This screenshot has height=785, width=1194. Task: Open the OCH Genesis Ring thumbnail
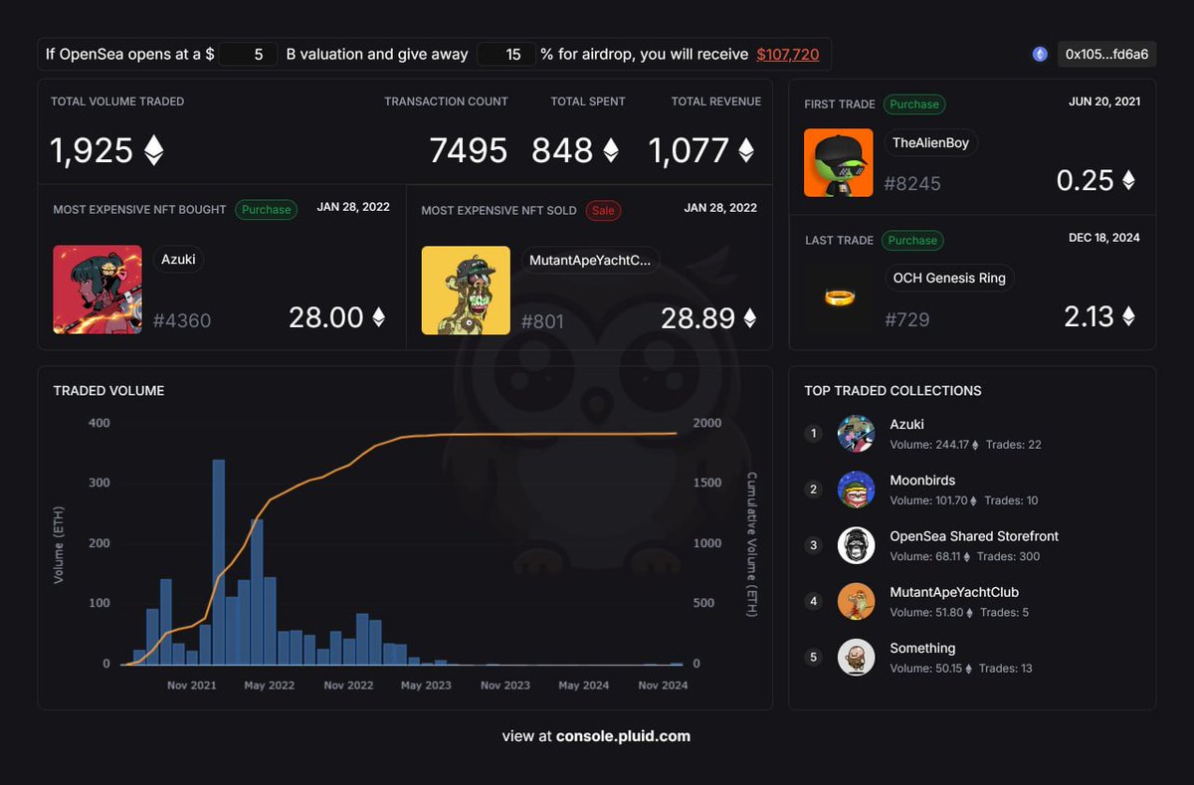pos(839,297)
